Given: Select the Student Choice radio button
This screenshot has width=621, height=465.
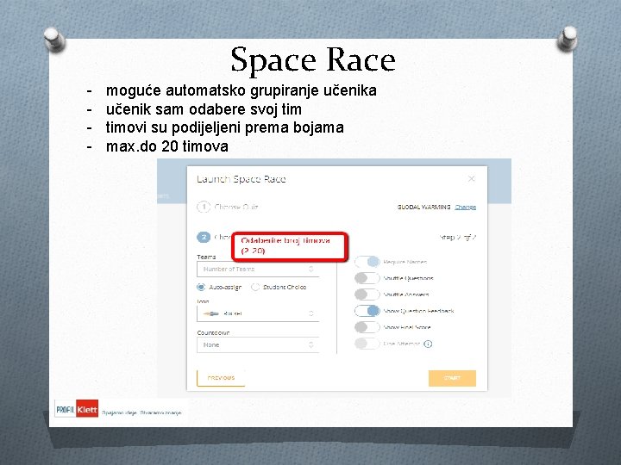Looking at the screenshot, I should pos(255,287).
